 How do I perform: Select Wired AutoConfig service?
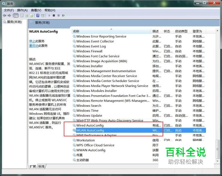click(139, 125)
